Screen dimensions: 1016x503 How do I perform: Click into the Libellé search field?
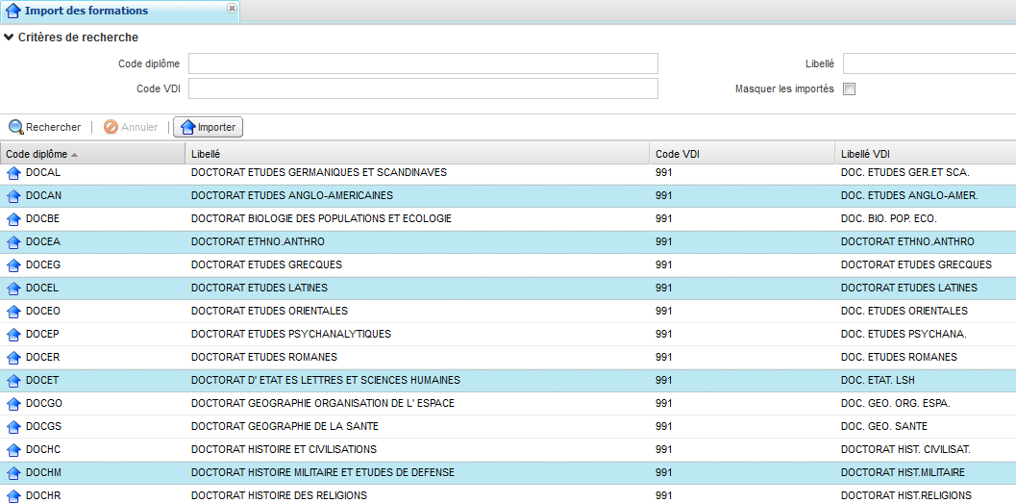(x=928, y=64)
